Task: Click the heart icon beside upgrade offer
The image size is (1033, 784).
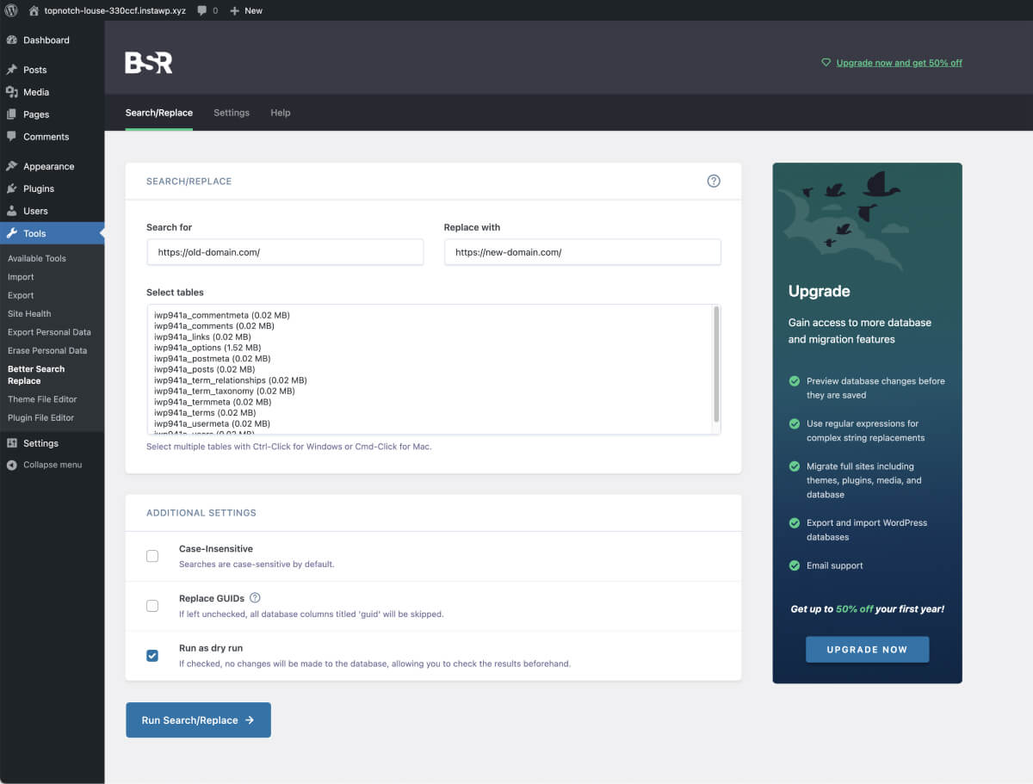Action: (826, 63)
